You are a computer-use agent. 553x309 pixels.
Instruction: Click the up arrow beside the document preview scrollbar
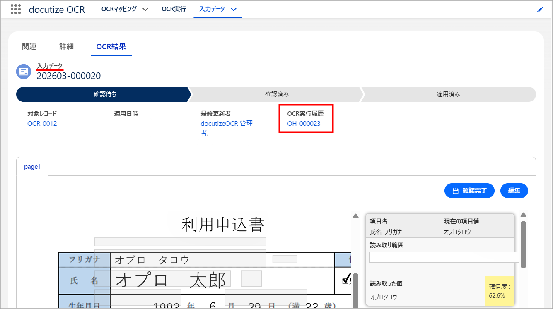tap(355, 216)
